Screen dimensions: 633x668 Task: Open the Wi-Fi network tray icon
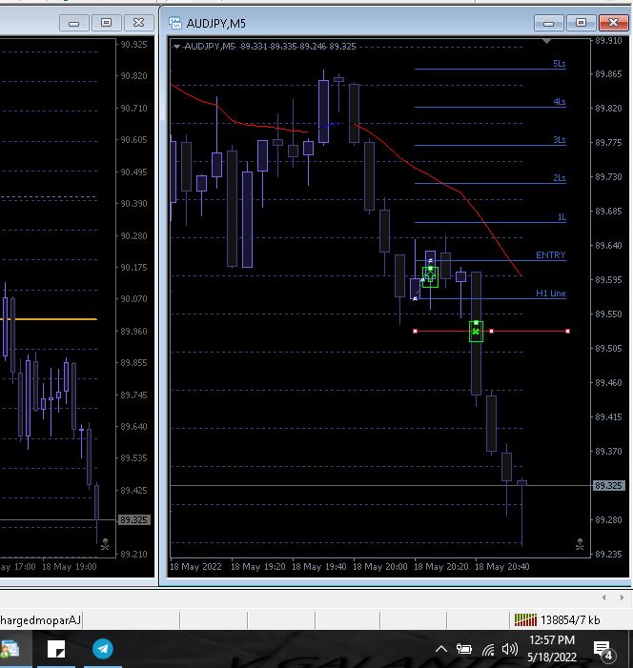click(x=488, y=650)
